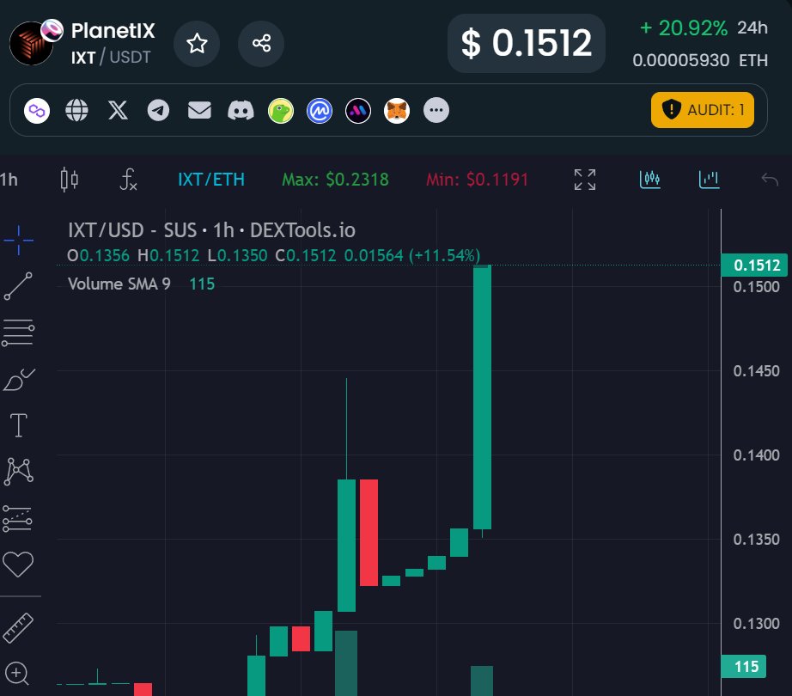Click the IXT / USDT pair text
This screenshot has height=696, width=792.
click(x=111, y=57)
